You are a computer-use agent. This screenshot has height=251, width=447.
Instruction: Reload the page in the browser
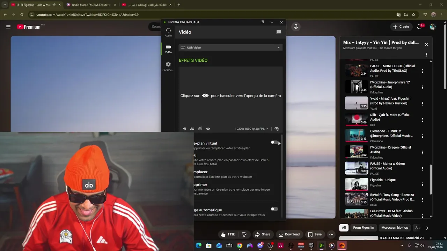[22, 15]
